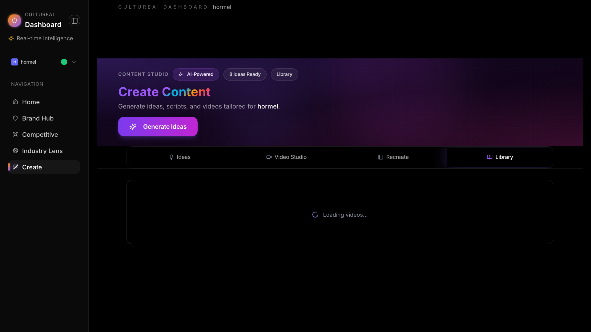Click the camera icon beside Video Studio
Screen dimensions: 591x332
tap(269, 157)
